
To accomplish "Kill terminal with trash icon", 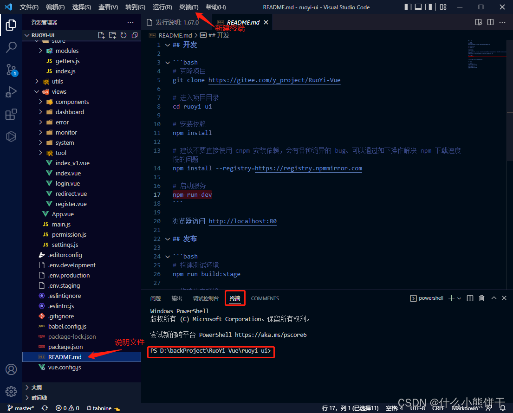I will pyautogui.click(x=481, y=298).
